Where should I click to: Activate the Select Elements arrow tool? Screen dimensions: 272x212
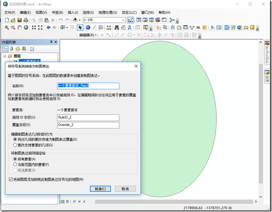[80, 27]
